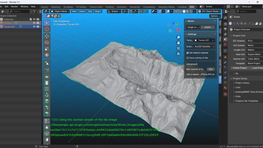Click the Project Overview IFC icon tab

pyautogui.click(x=231, y=23)
